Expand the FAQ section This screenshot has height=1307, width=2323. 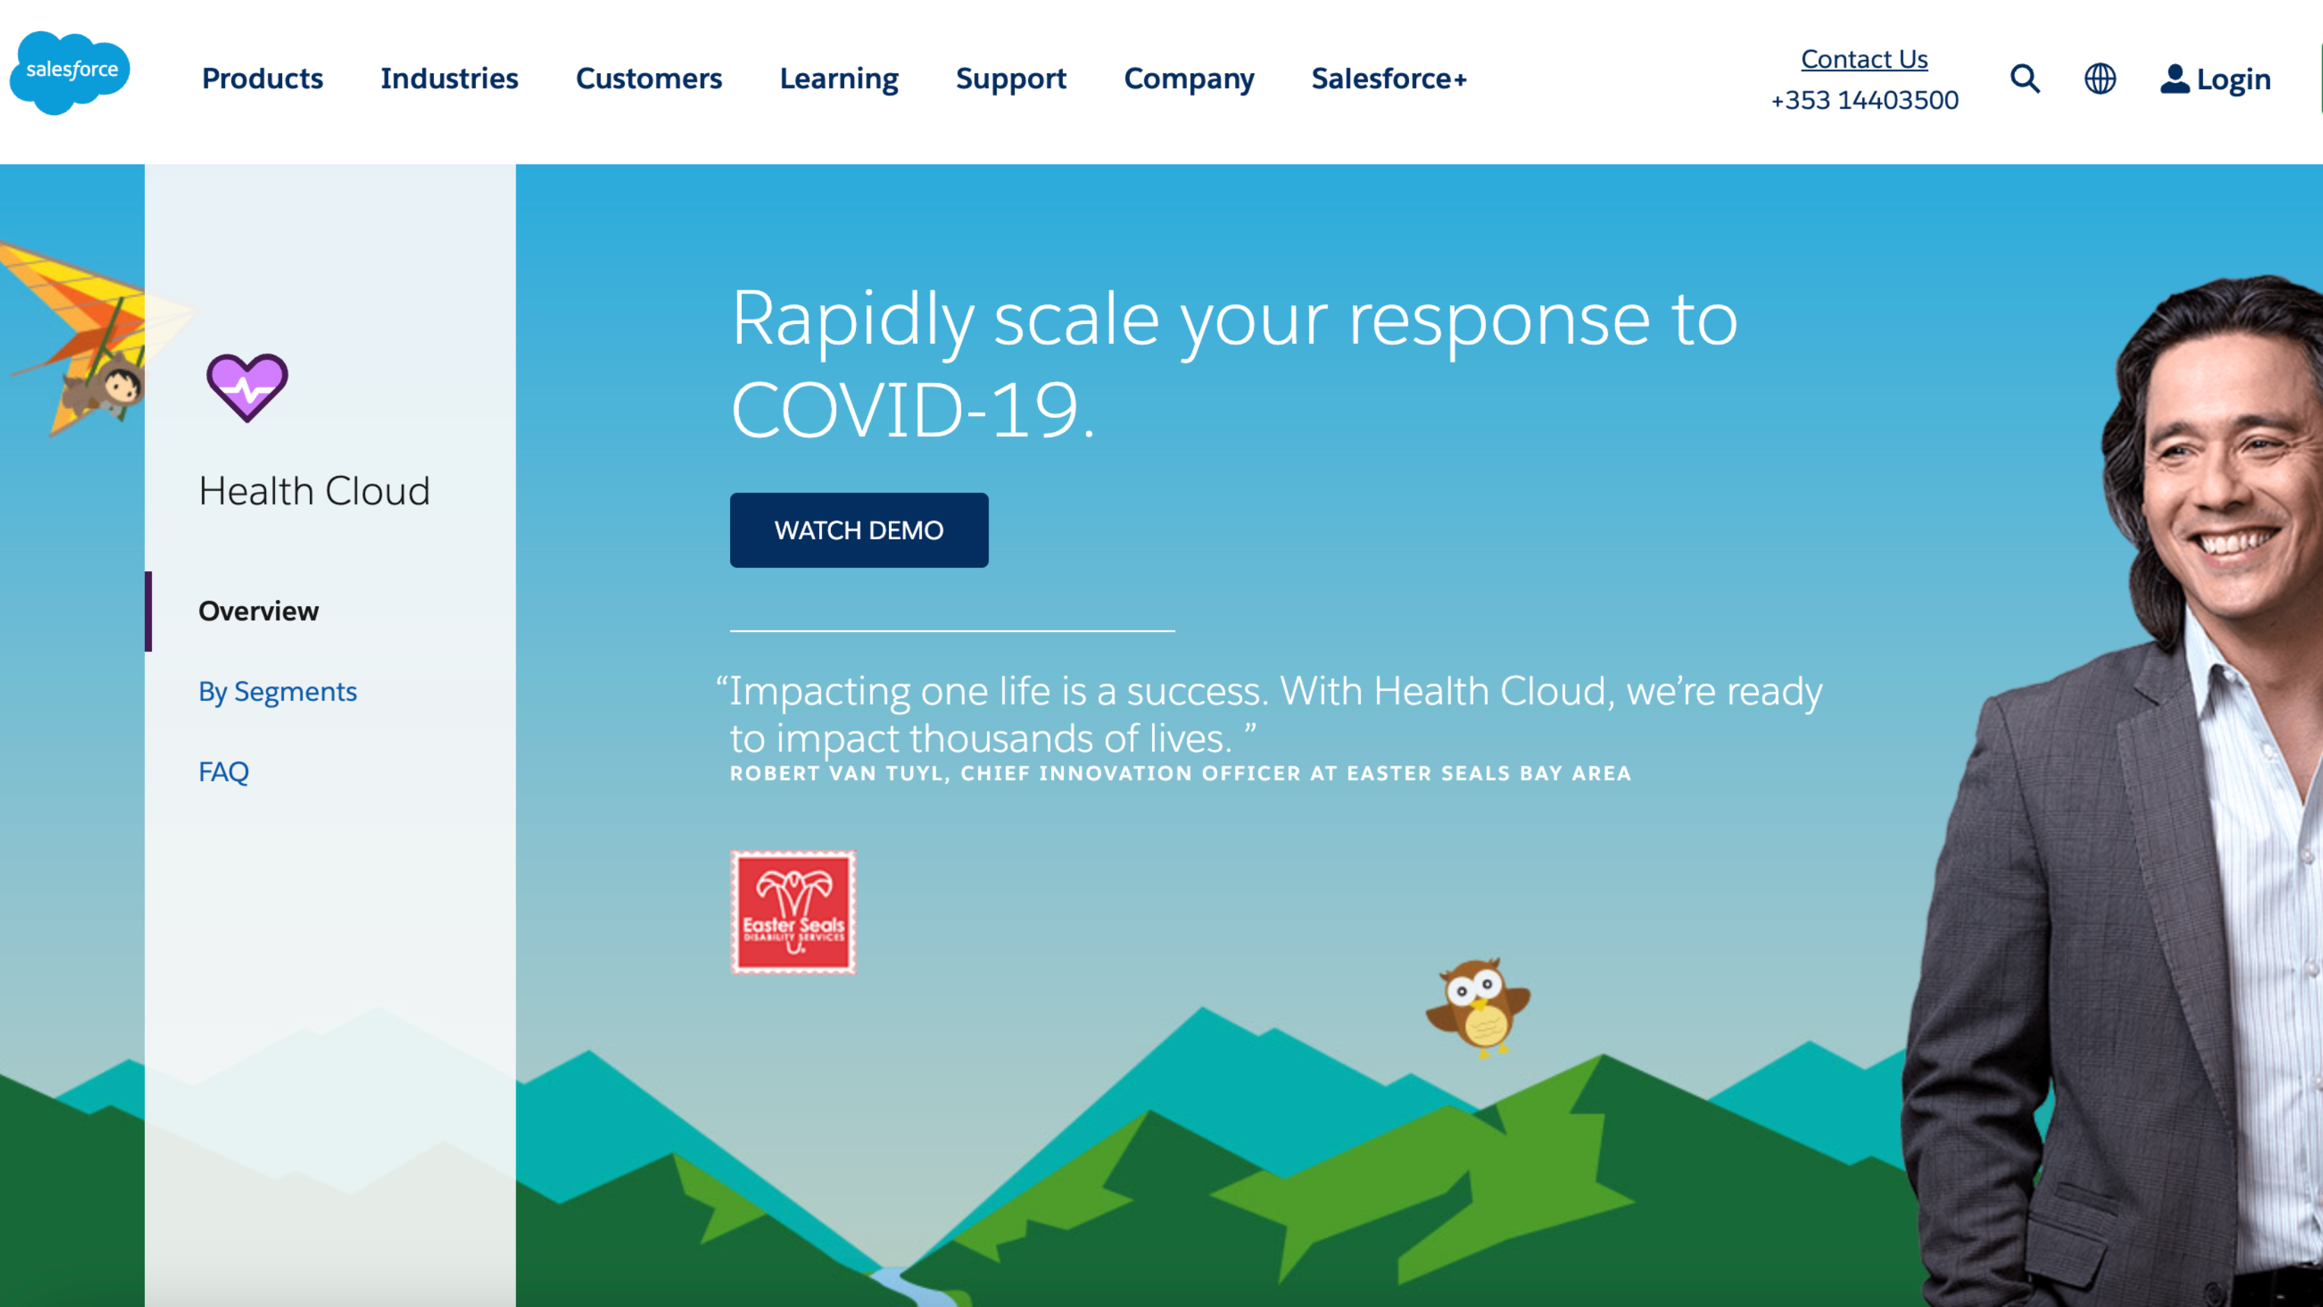(224, 771)
